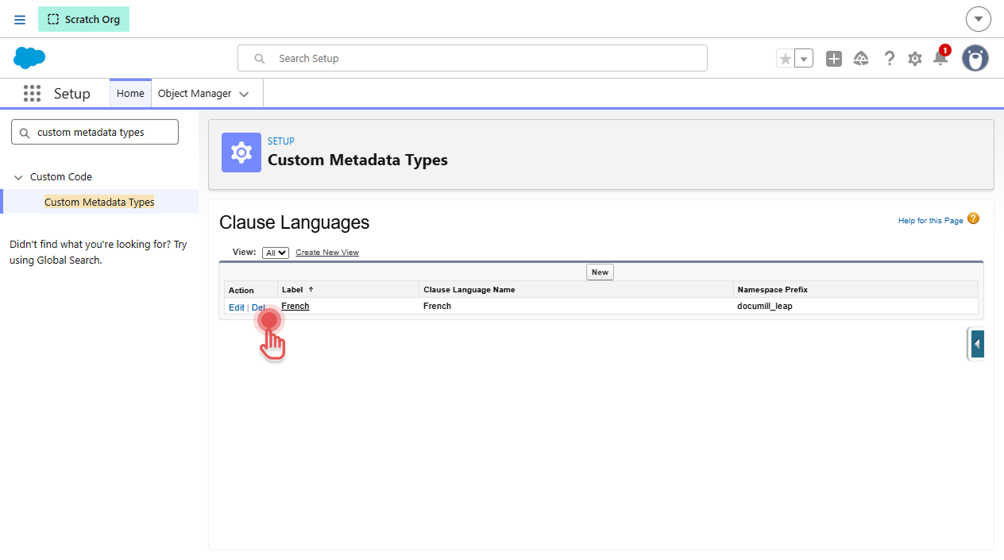Click the SETUP breadcrumb text
The height and width of the screenshot is (560, 1004).
[281, 141]
